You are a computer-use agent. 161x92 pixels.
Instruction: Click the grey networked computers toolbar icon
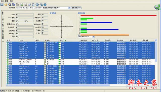click(x=18, y=5)
